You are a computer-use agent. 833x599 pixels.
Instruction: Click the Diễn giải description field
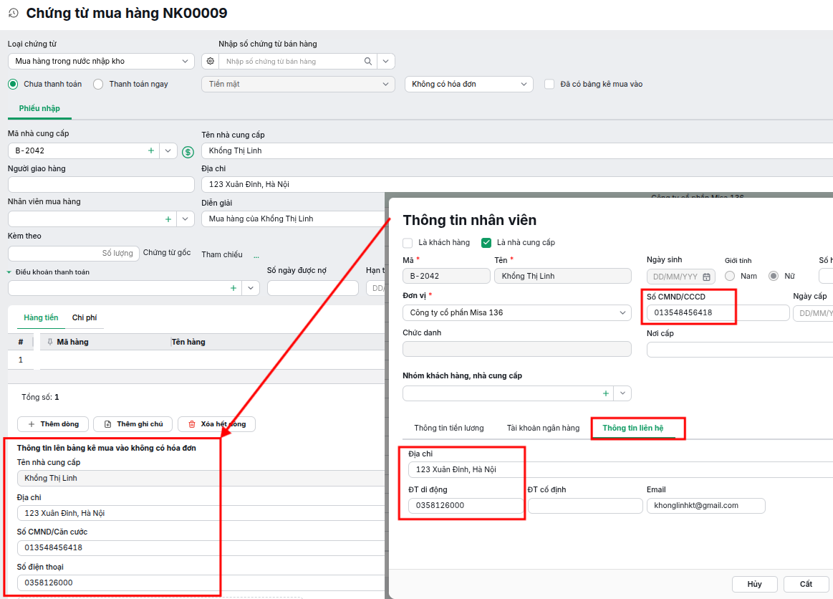[x=293, y=219]
